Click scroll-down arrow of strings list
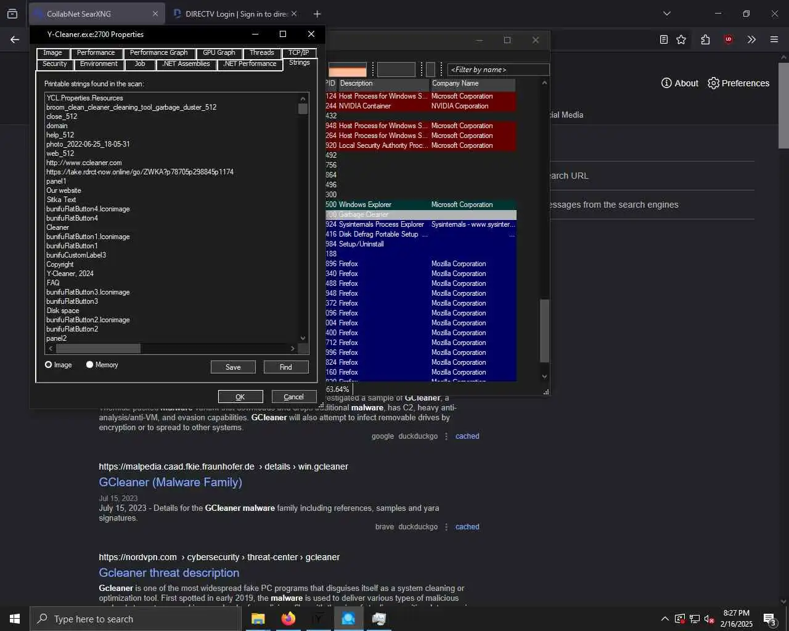This screenshot has height=631, width=789. coord(303,338)
